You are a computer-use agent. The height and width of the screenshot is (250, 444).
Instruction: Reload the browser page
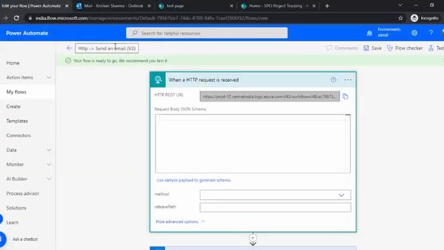(x=17, y=18)
